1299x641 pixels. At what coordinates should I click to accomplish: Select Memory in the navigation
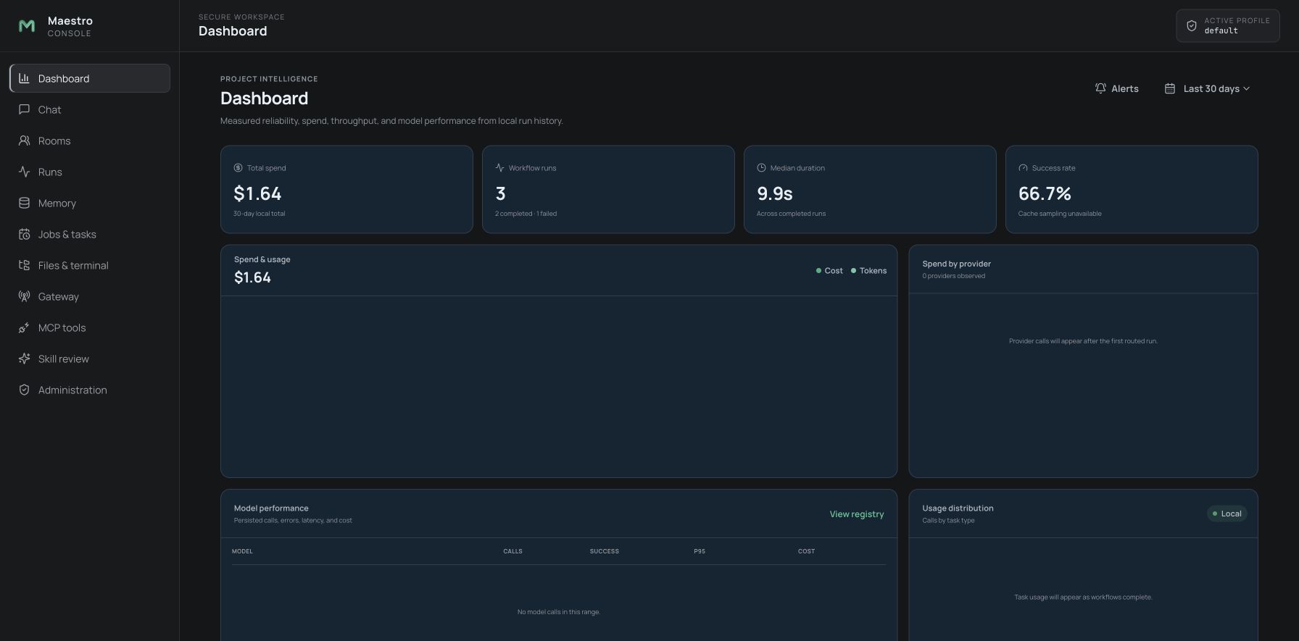[x=90, y=203]
